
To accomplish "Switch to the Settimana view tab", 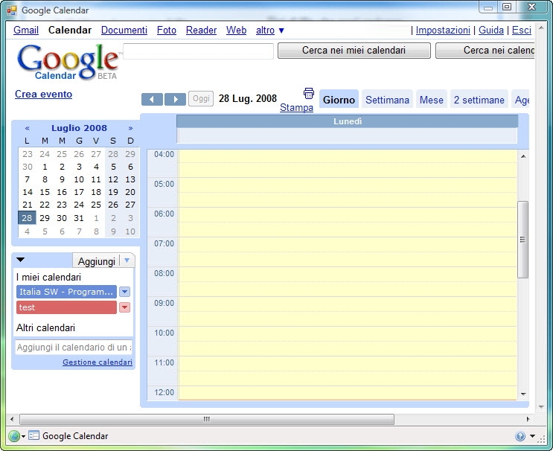I will (x=387, y=100).
